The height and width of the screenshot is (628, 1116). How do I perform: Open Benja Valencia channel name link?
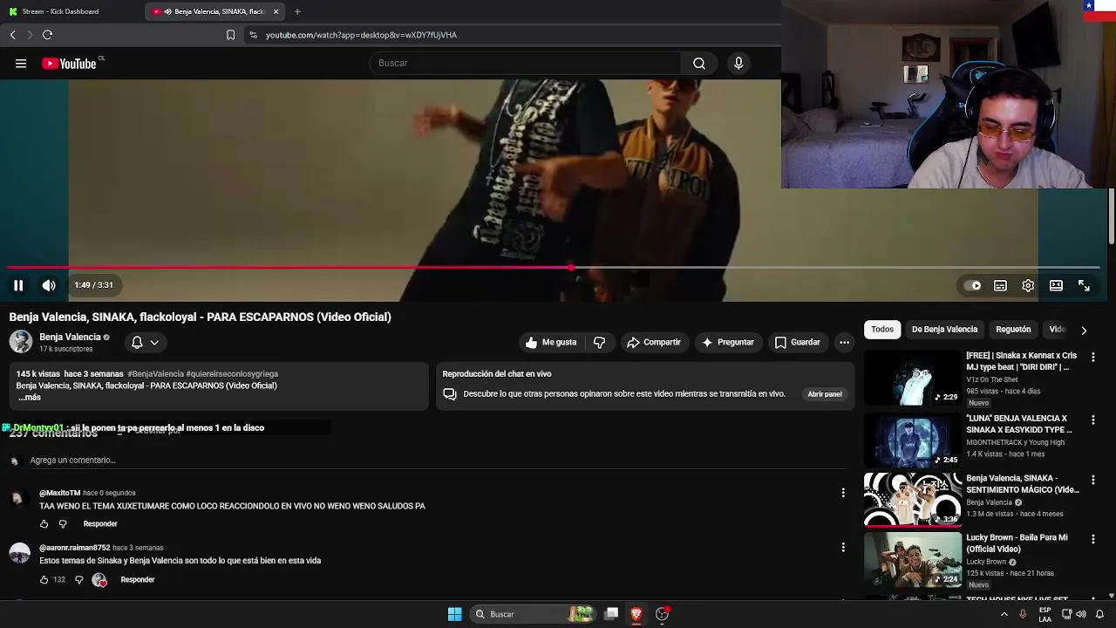[70, 337]
